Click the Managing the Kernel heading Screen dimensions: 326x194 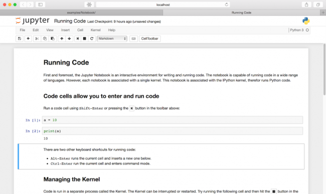(72, 179)
